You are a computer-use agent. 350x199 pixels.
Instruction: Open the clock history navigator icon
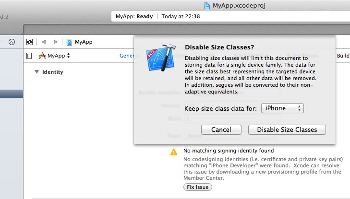tap(12, 42)
